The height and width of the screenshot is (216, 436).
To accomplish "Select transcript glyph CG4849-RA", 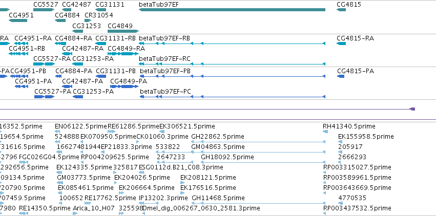I will [x=123, y=54].
